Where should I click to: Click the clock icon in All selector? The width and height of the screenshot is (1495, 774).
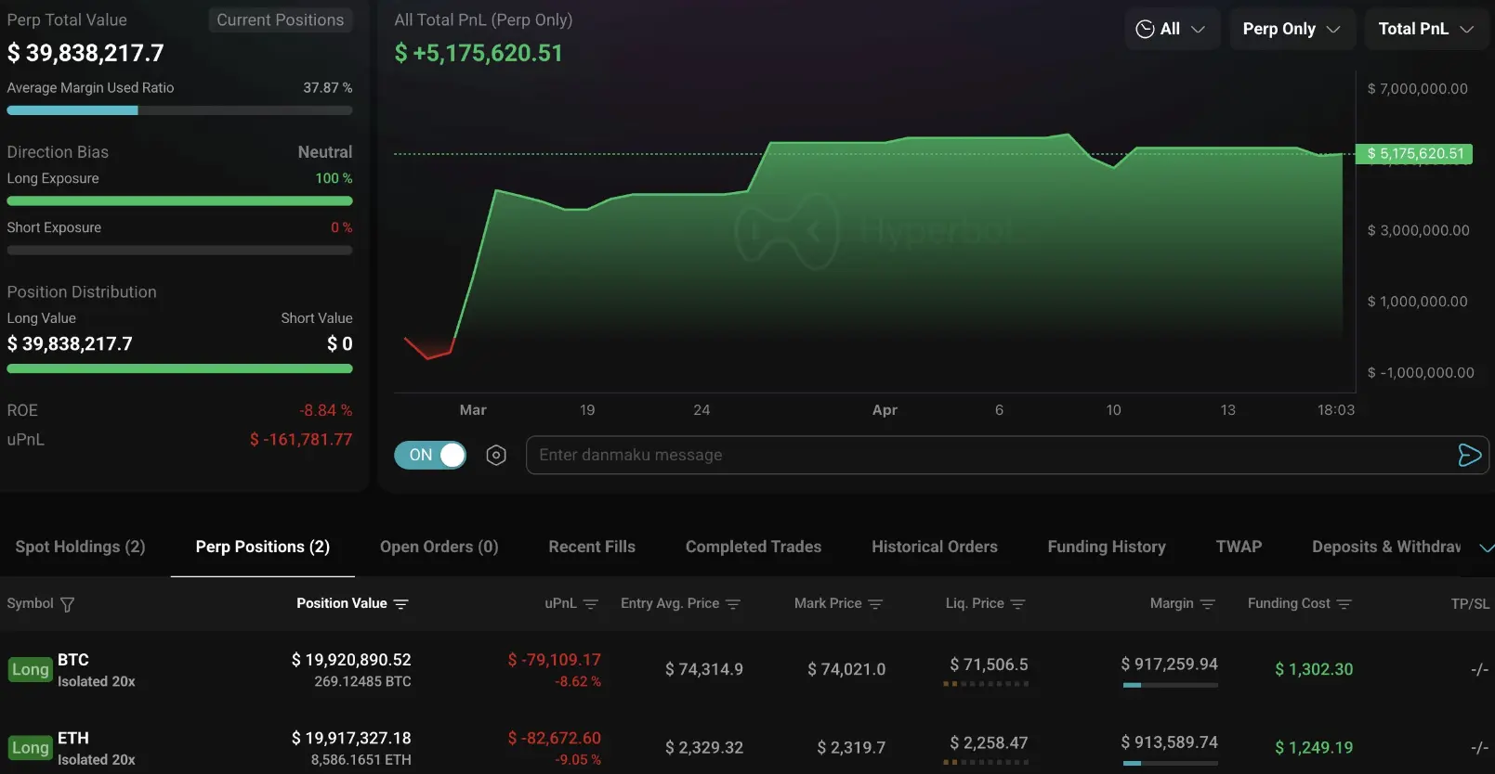pyautogui.click(x=1145, y=29)
